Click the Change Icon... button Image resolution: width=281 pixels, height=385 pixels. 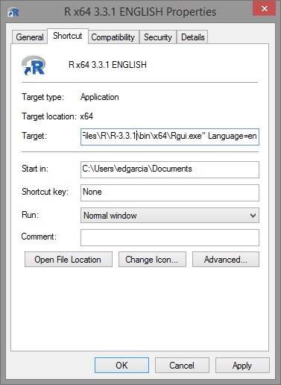152,260
